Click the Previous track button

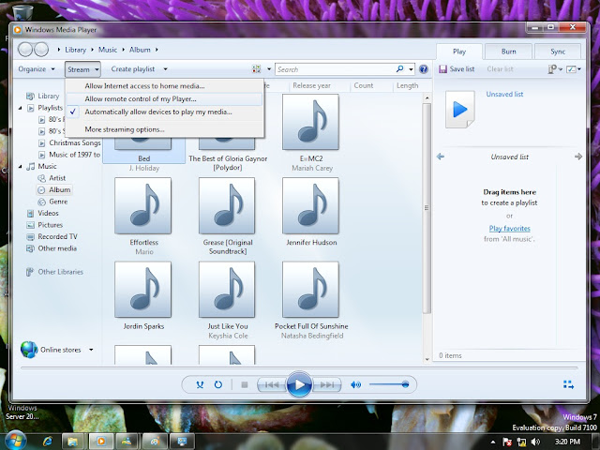pos(272,384)
